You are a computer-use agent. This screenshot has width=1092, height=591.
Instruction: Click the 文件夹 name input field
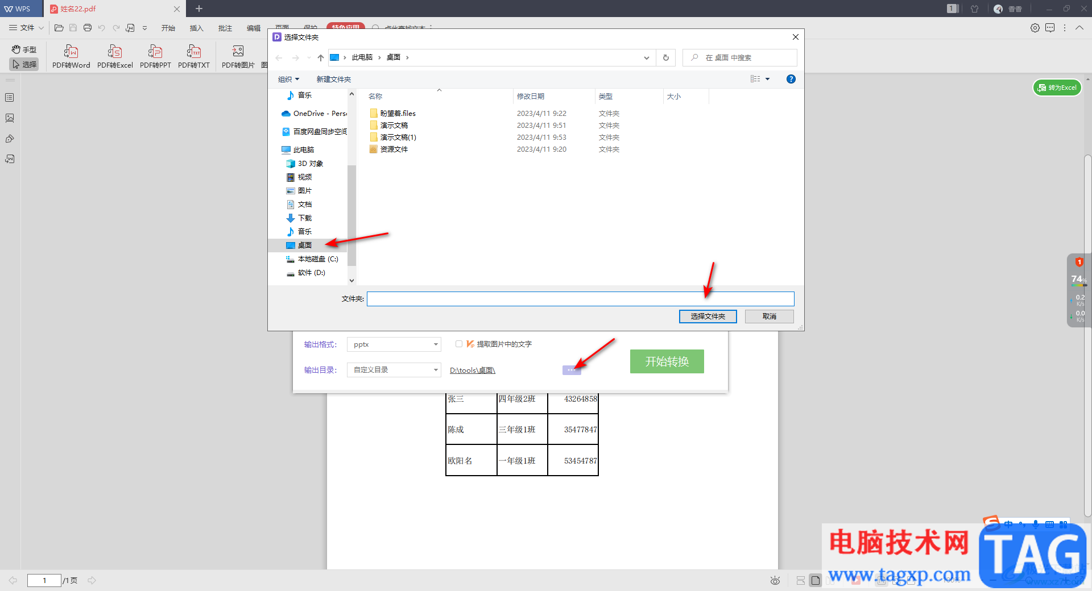pyautogui.click(x=580, y=299)
